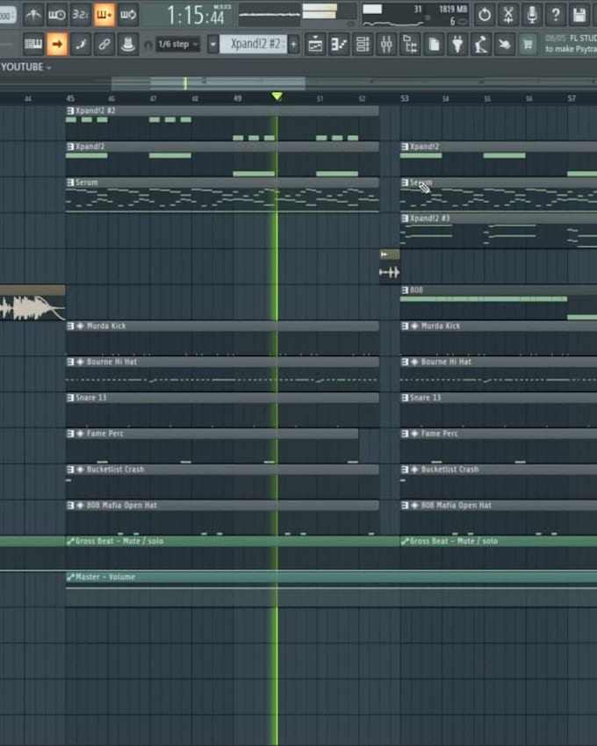
Task: Select left Murda Kick clip title
Action: [x=106, y=326]
